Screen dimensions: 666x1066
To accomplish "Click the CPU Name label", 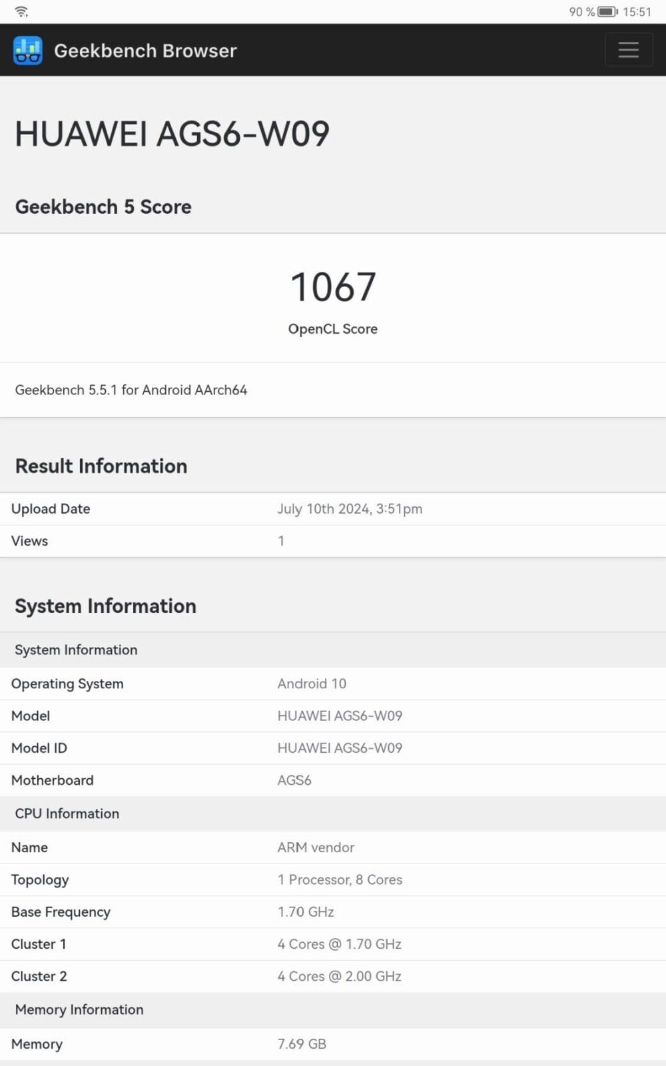I will click(x=29, y=847).
